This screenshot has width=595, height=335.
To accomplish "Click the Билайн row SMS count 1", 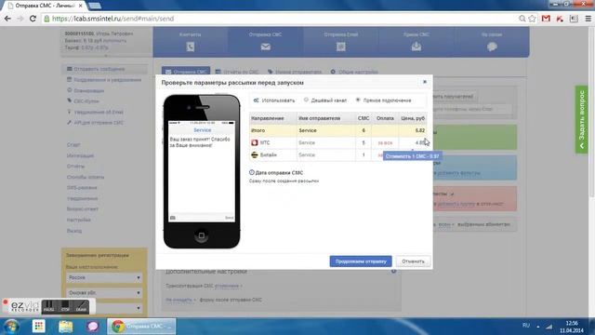I will 364,154.
